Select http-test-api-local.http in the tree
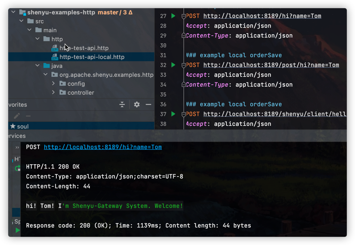Image resolution: width=355 pixels, height=245 pixels. click(x=92, y=57)
